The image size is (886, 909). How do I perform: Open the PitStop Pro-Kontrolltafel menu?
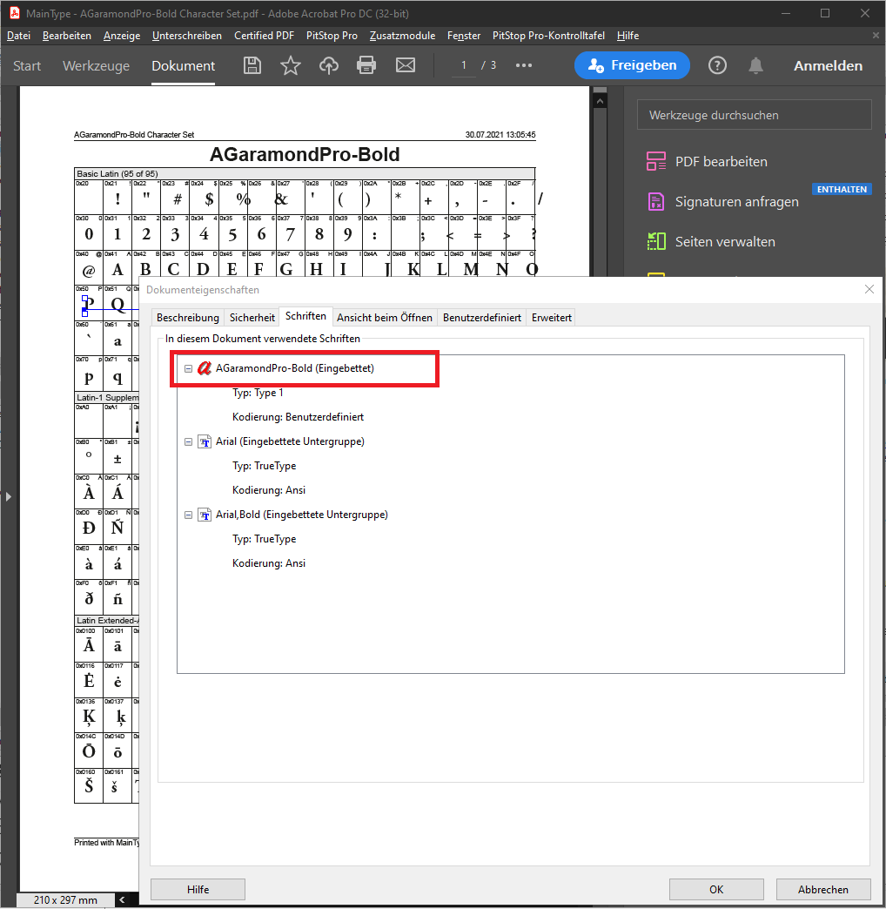pos(548,36)
